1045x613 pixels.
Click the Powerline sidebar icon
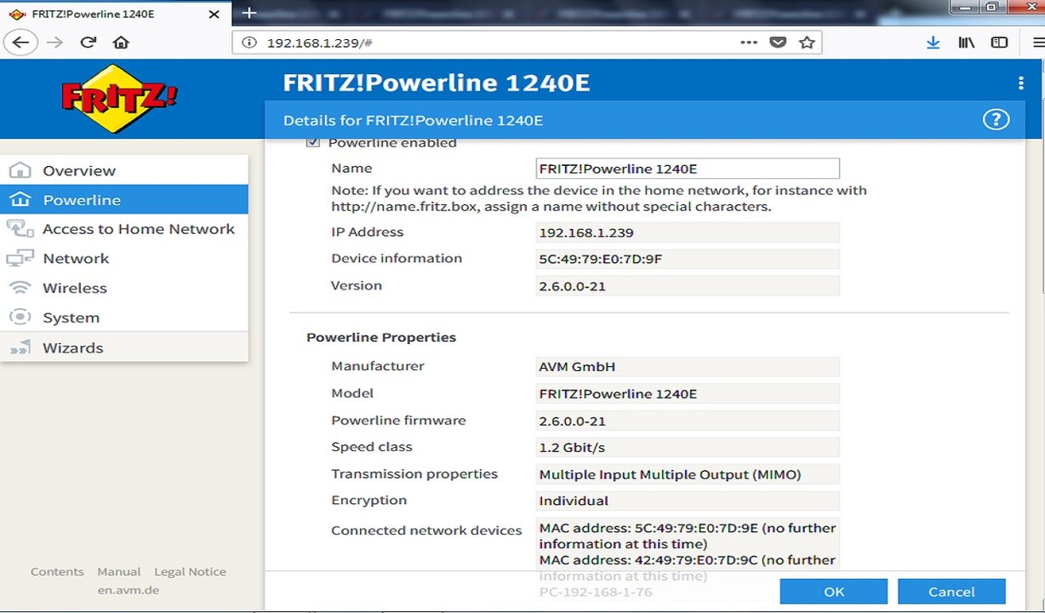[20, 200]
